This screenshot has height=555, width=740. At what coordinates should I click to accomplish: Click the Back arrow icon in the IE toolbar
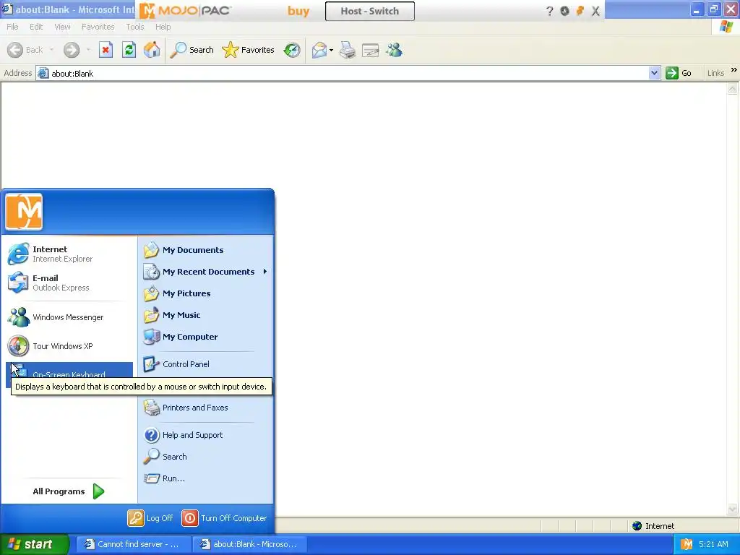[15, 50]
